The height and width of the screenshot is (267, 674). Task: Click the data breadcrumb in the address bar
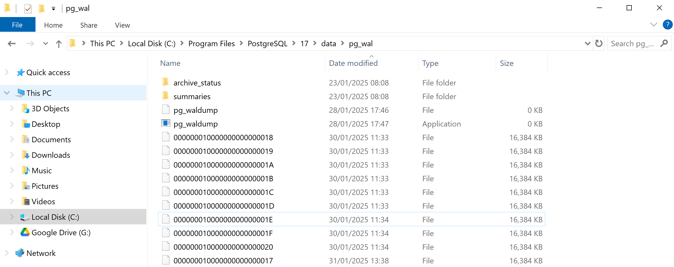pos(328,44)
